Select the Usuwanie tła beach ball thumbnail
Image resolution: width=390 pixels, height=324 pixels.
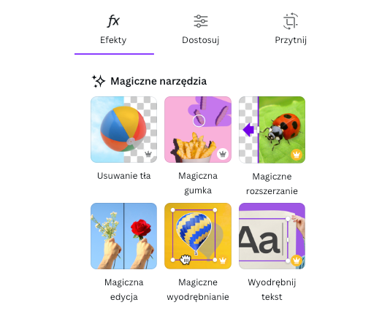point(124,129)
